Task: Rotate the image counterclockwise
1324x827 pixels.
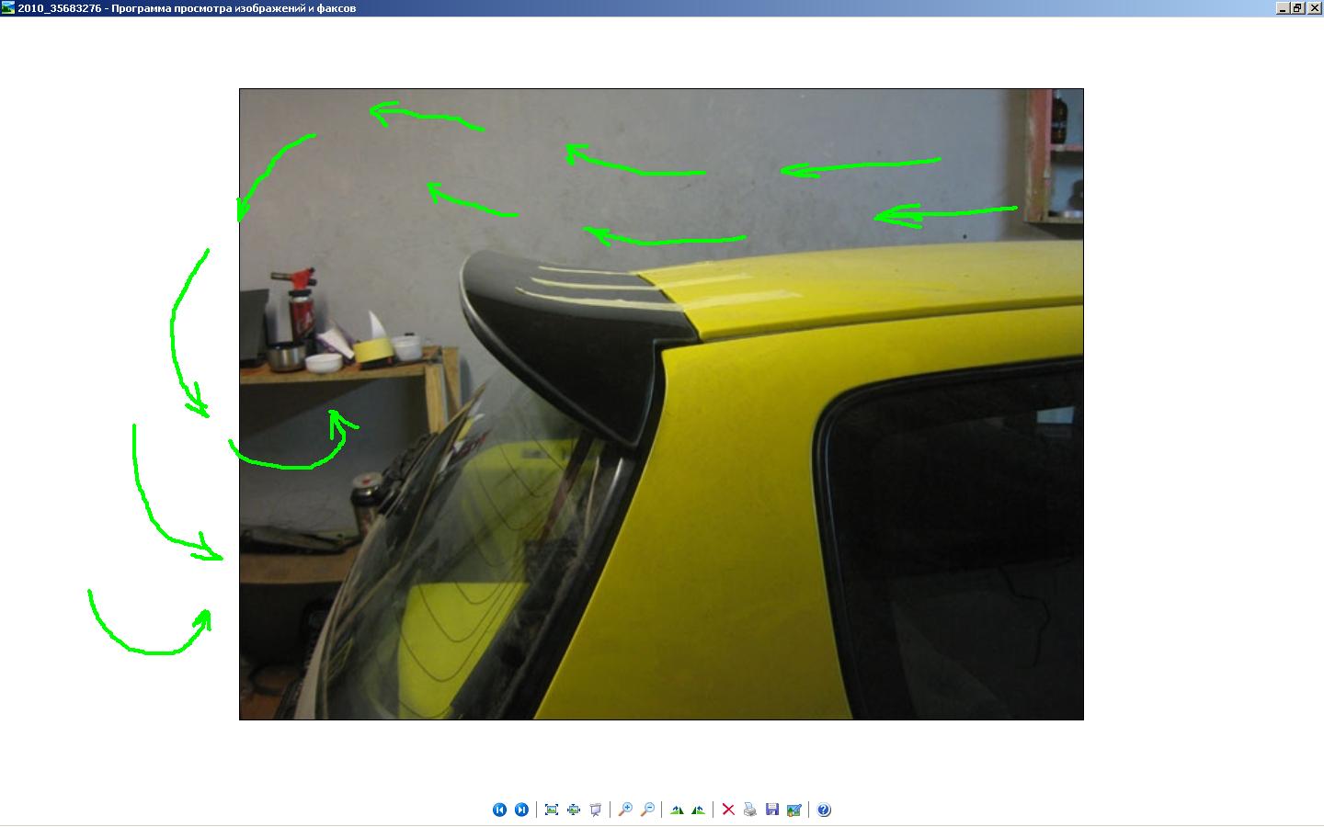Action: (x=699, y=810)
